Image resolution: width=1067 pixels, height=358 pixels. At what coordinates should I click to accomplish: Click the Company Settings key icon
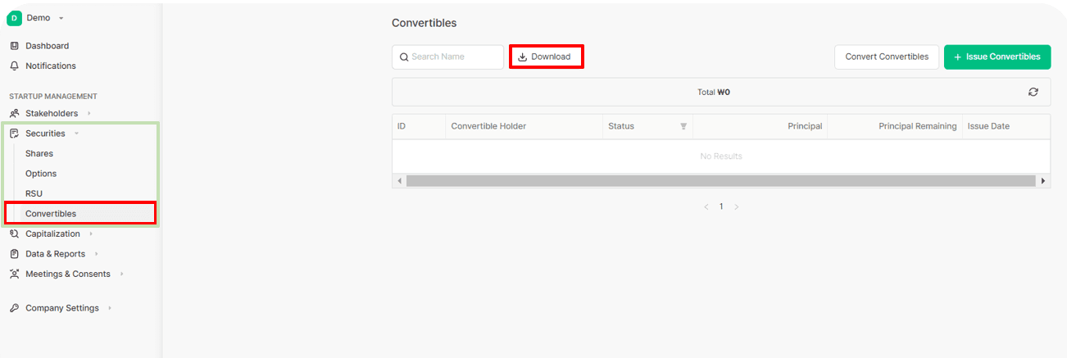click(14, 308)
